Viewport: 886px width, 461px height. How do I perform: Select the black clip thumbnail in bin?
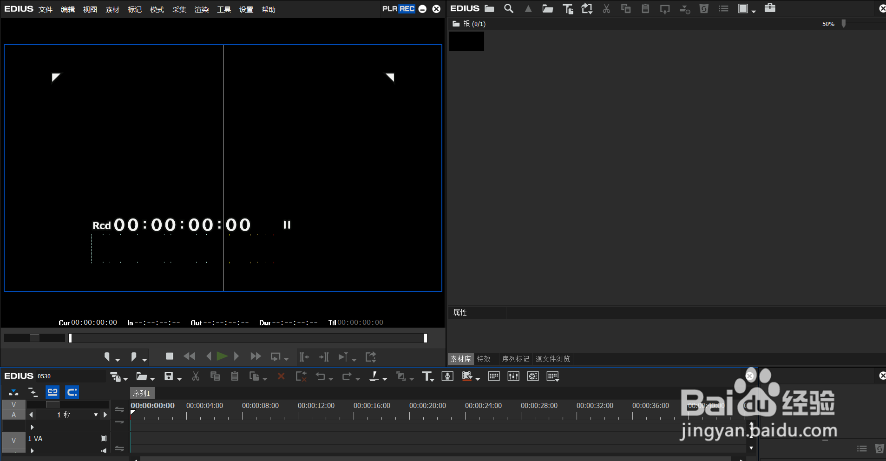pyautogui.click(x=466, y=41)
